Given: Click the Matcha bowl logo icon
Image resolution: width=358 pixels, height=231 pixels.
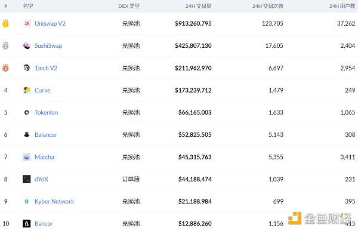Looking at the screenshot, I should coord(27,157).
